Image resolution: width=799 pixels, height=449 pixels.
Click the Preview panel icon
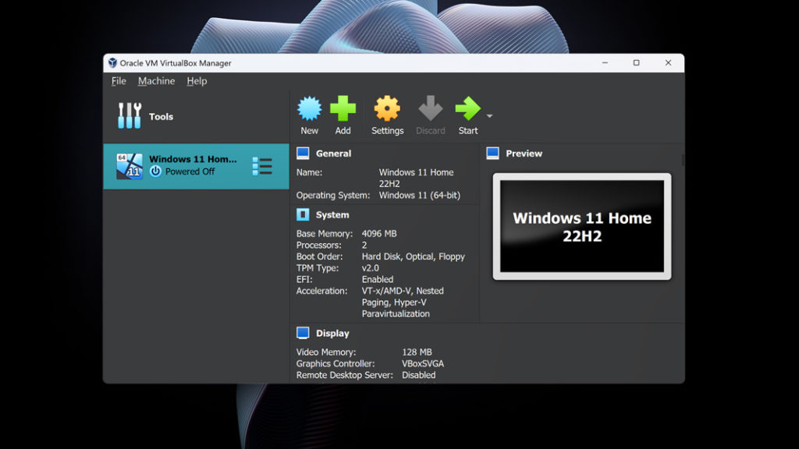494,153
